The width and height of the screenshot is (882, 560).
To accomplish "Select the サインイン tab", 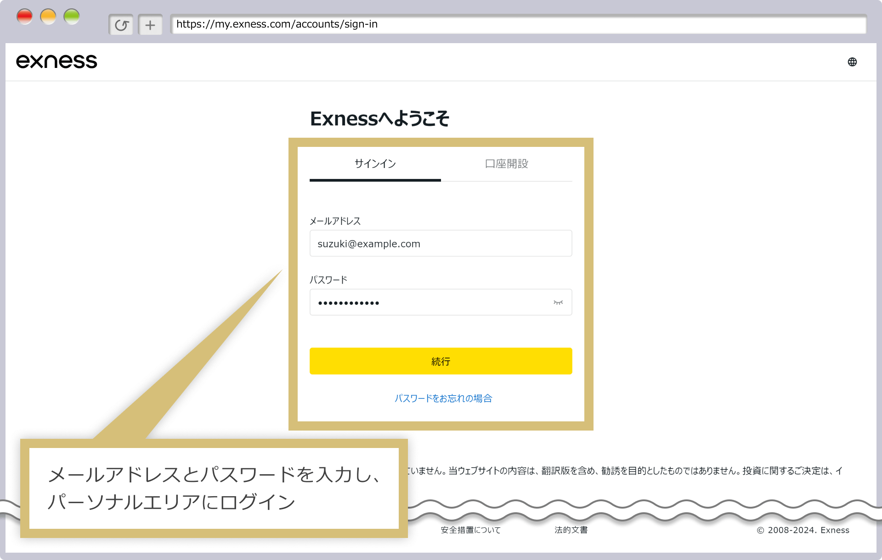I will tap(375, 164).
